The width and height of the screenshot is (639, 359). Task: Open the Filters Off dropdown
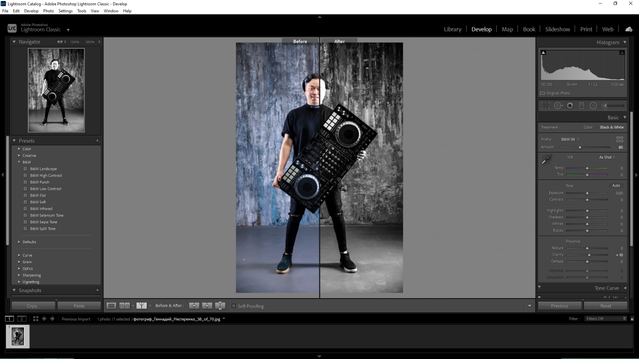coord(606,319)
